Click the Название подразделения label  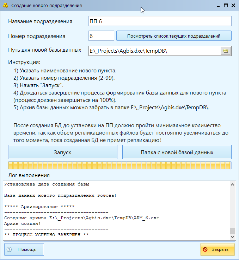point(40,21)
